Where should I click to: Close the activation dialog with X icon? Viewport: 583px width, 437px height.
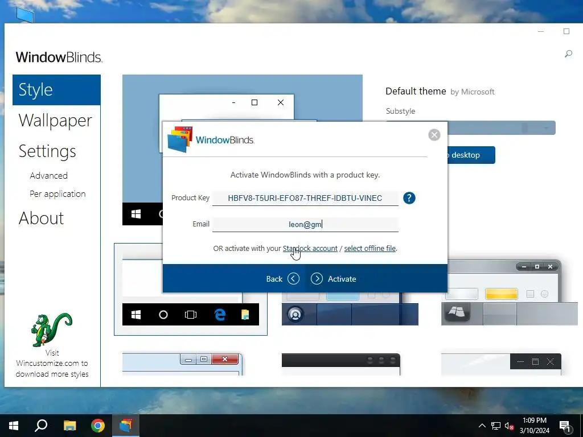click(434, 134)
